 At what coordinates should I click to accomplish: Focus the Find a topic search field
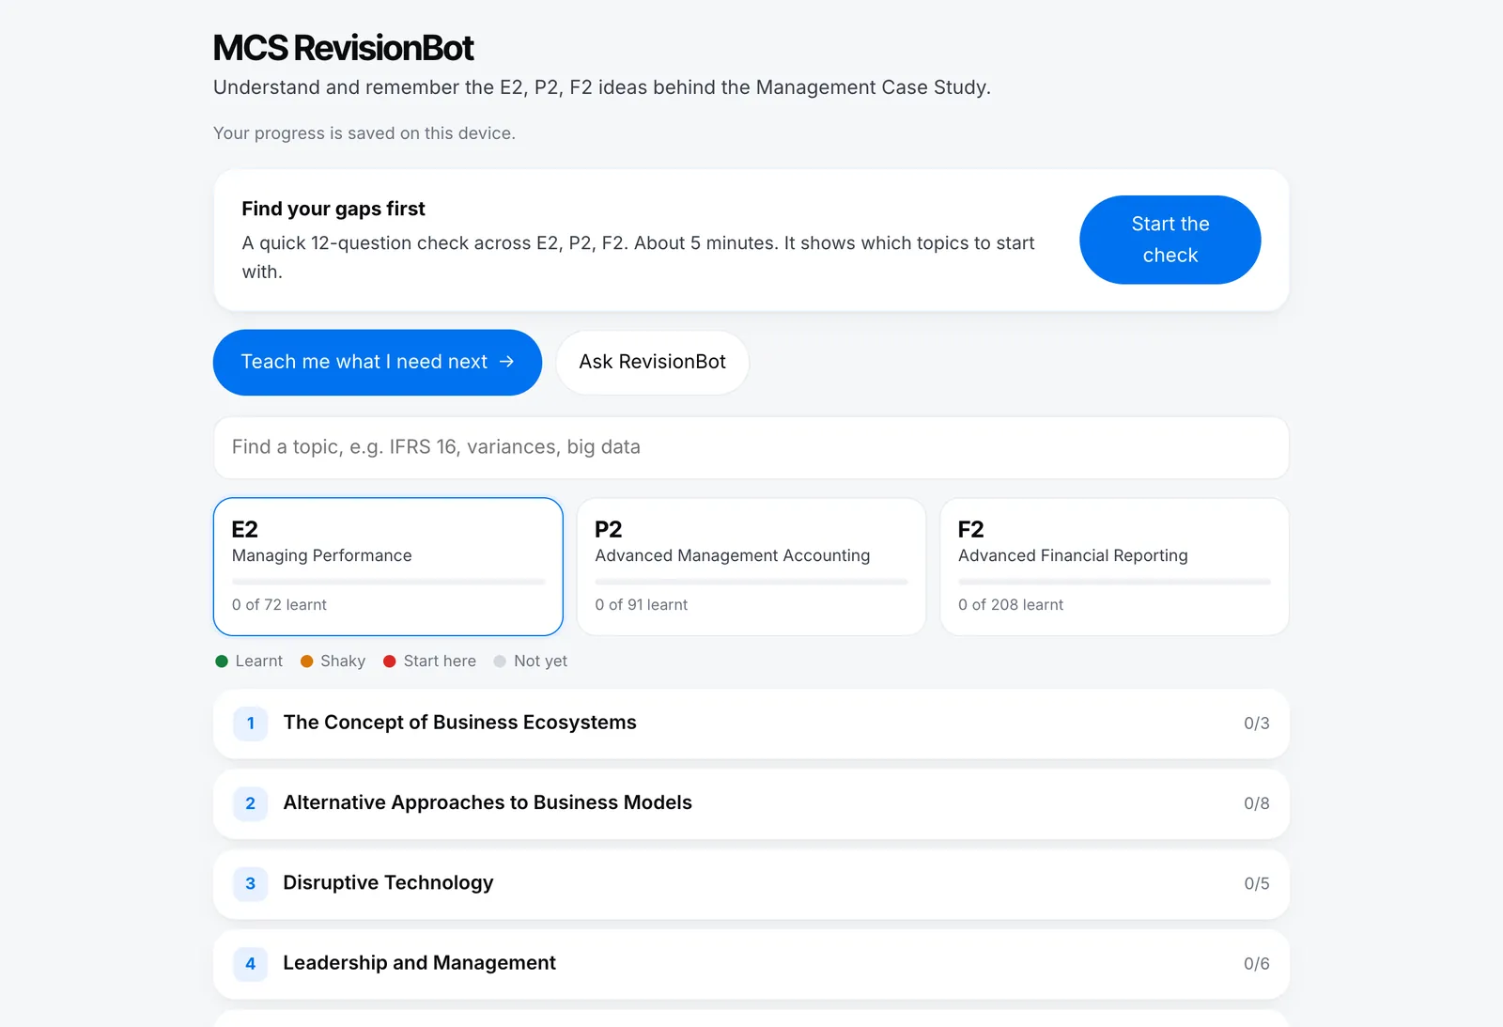pos(751,447)
